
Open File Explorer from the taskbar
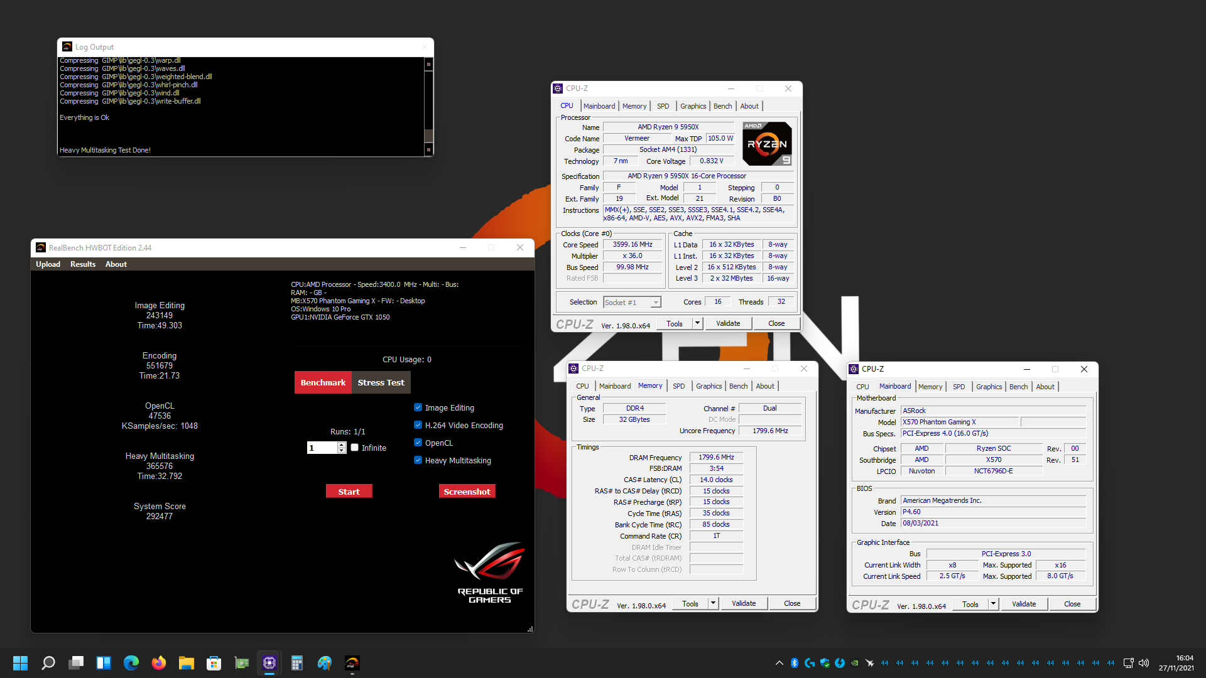coord(187,663)
